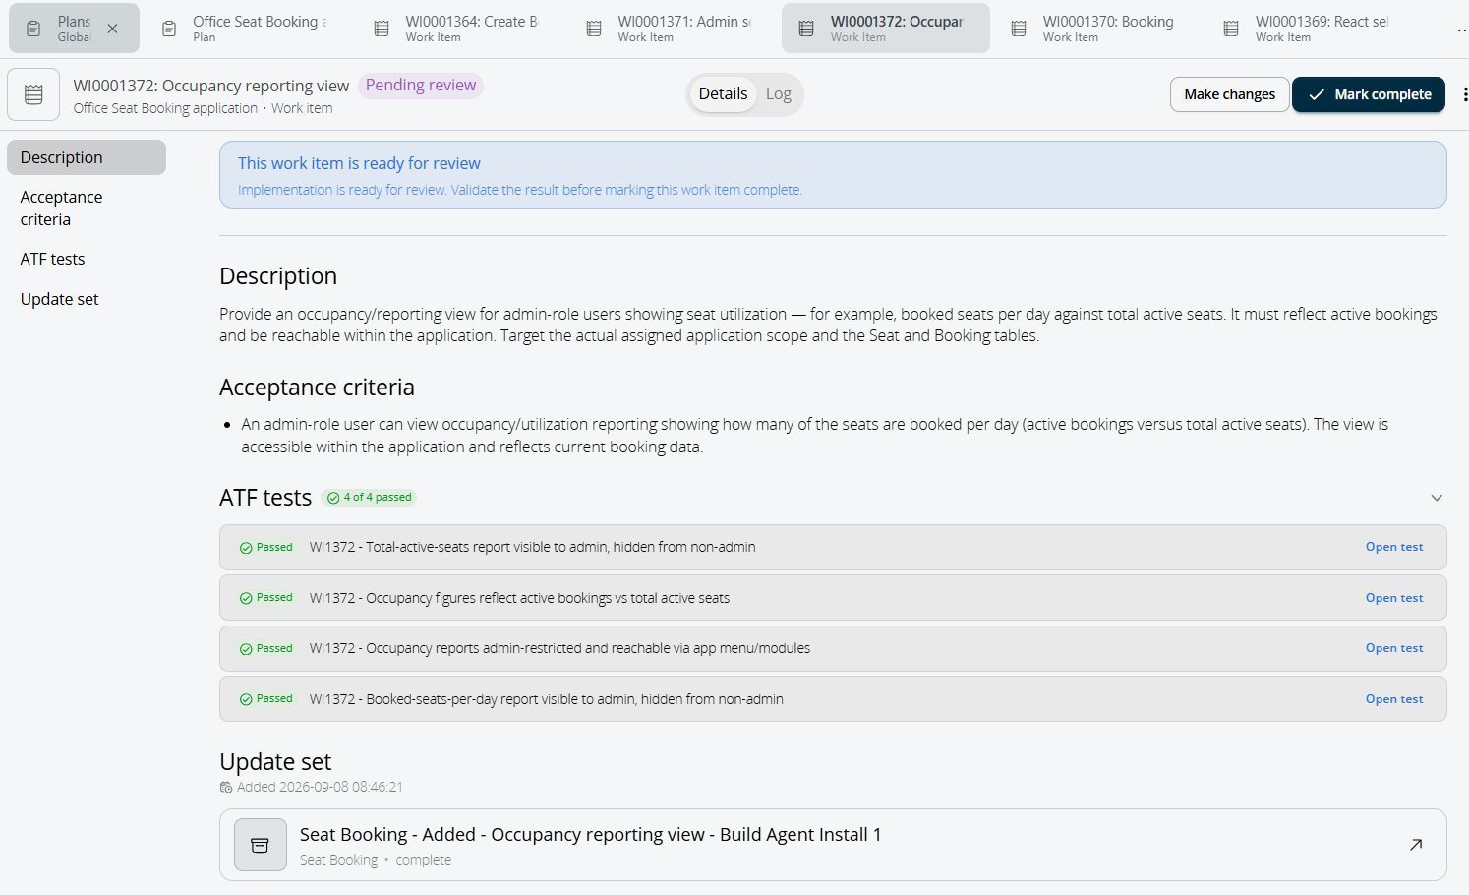Viewport: 1469px width, 895px height.
Task: Jump to Acceptance criteria section in sidebar
Action: 87,209
